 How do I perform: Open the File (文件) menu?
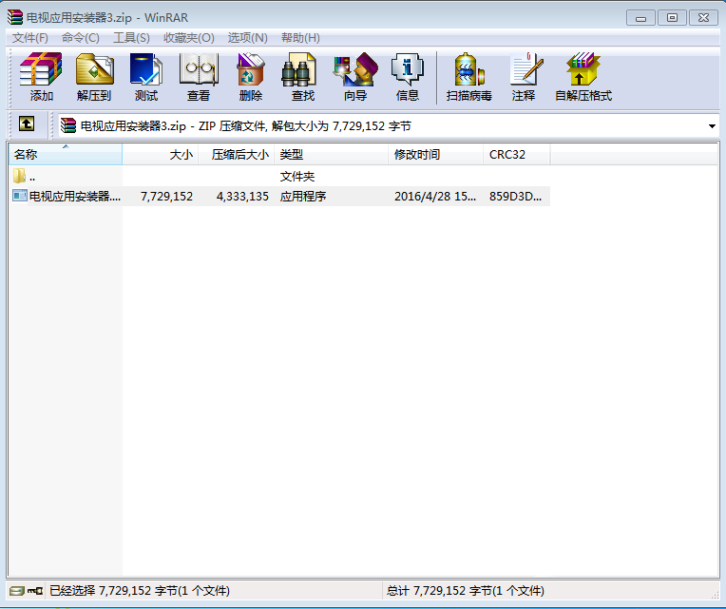[x=30, y=38]
